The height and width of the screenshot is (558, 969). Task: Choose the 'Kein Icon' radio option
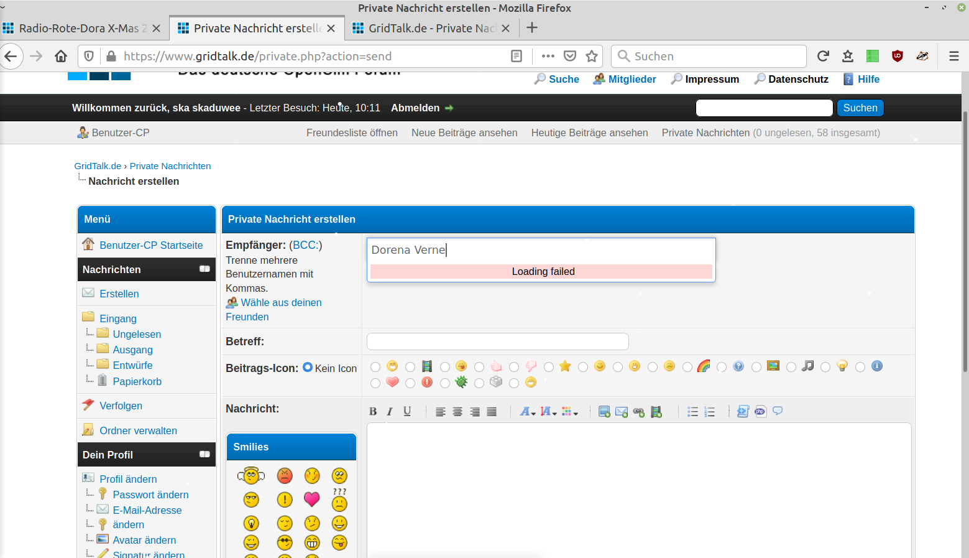(x=308, y=368)
